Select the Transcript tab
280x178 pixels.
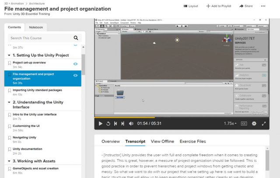coord(135,141)
